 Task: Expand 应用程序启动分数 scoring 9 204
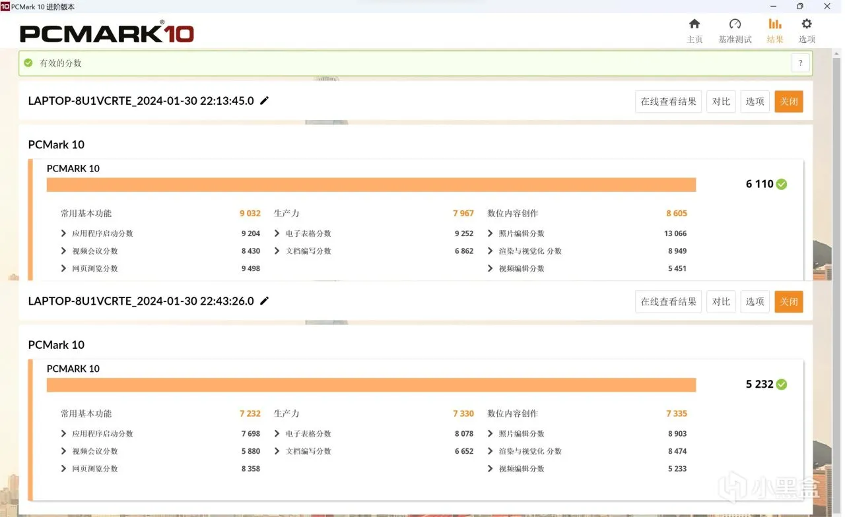tap(64, 233)
